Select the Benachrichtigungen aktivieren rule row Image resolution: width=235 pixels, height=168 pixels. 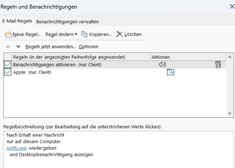115,65
